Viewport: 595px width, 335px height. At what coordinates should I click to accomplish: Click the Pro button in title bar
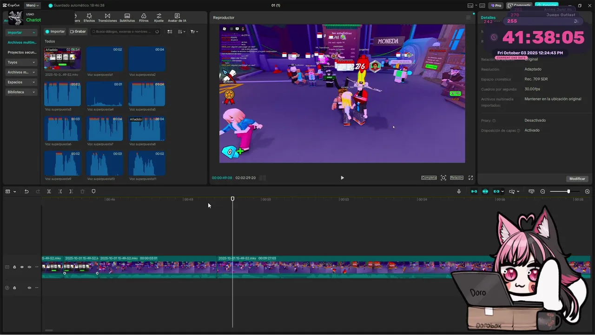coord(496,6)
